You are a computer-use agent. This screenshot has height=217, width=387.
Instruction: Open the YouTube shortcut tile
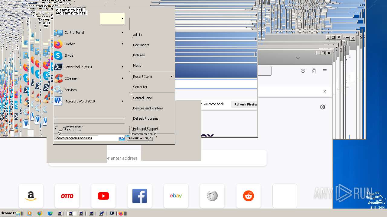pos(103,196)
